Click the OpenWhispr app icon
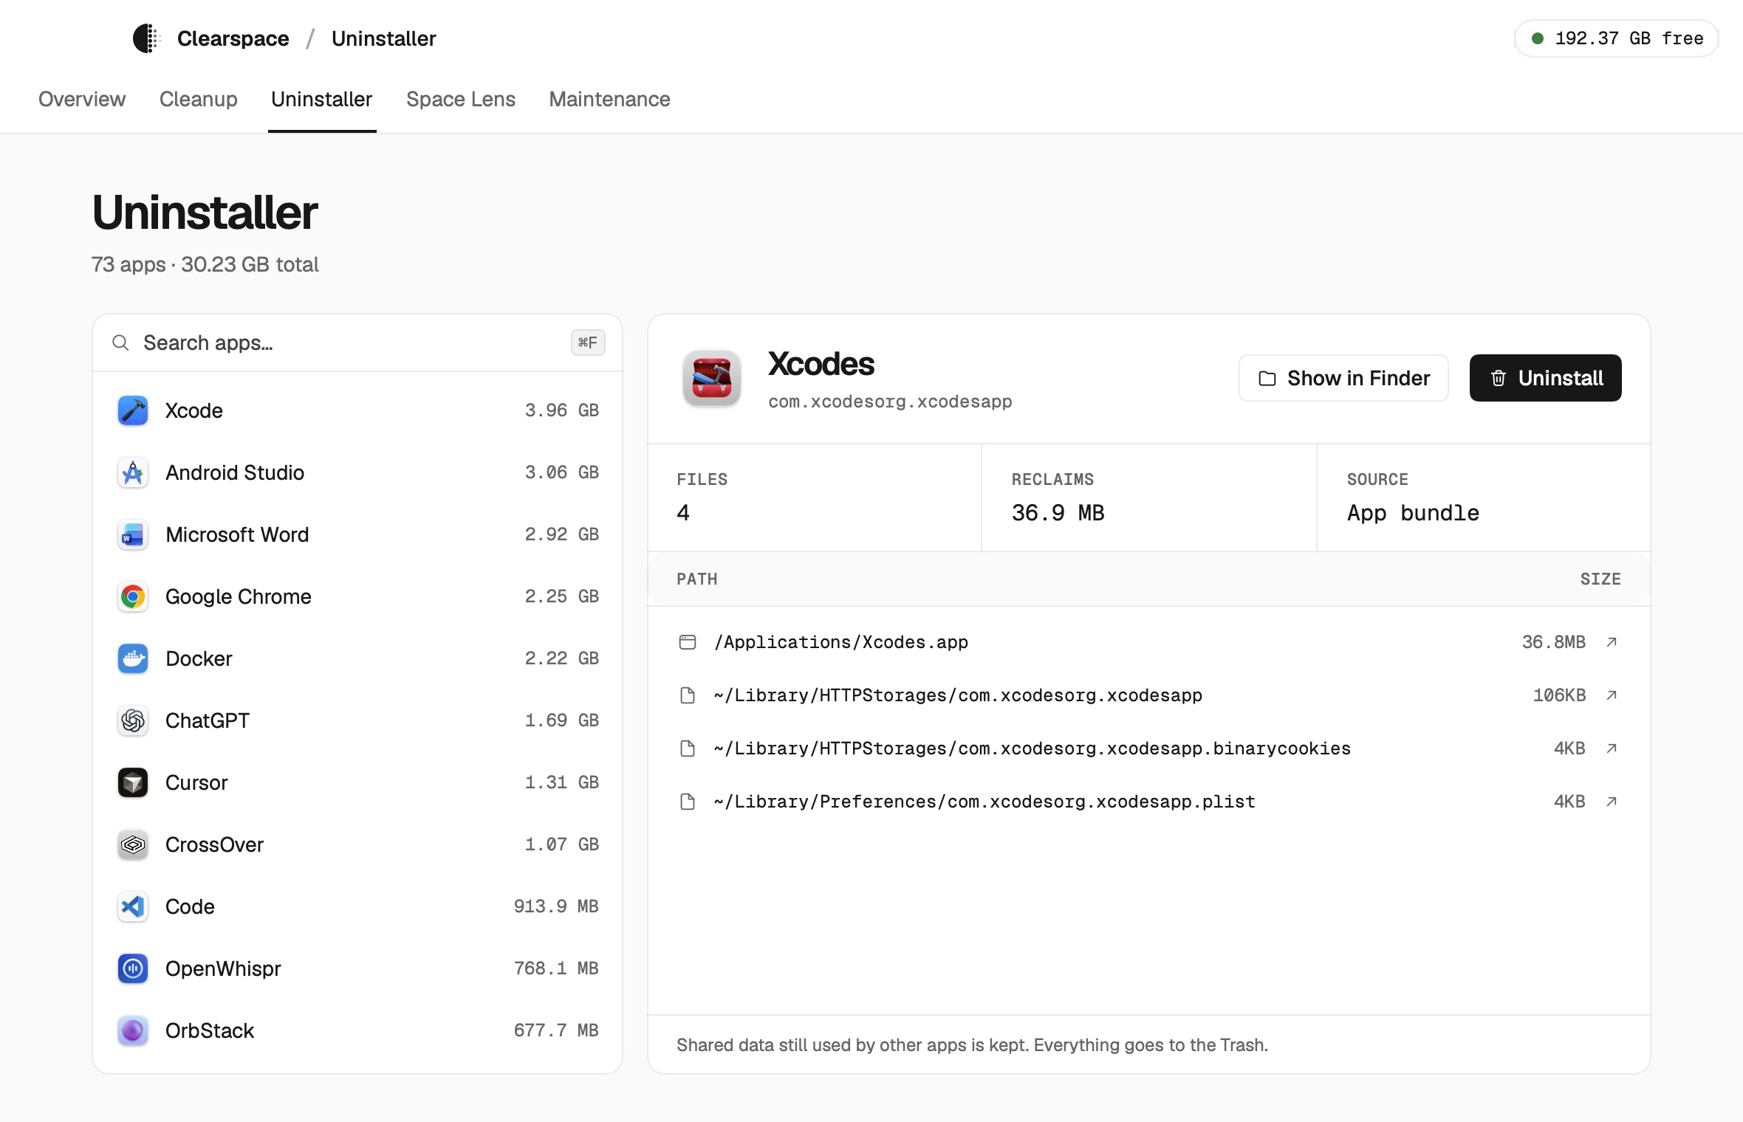Screen dimensions: 1743x1122 133,968
